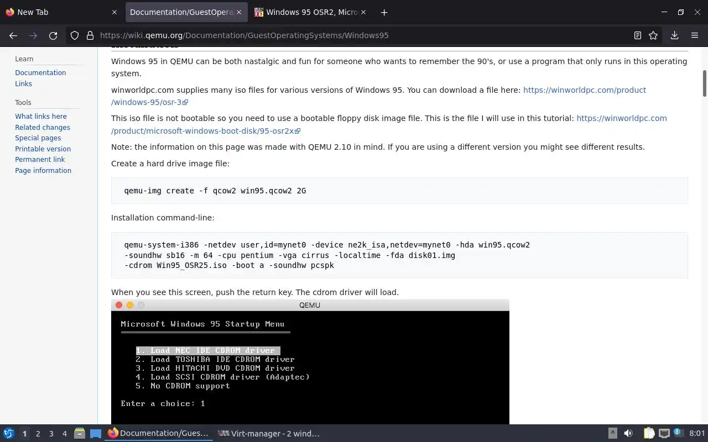The image size is (708, 442).
Task: Follow the winworldpc windows-95/osr-3 link
Action: pos(584,90)
